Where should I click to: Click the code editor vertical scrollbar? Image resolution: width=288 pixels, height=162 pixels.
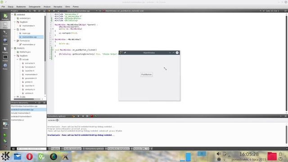[286, 63]
